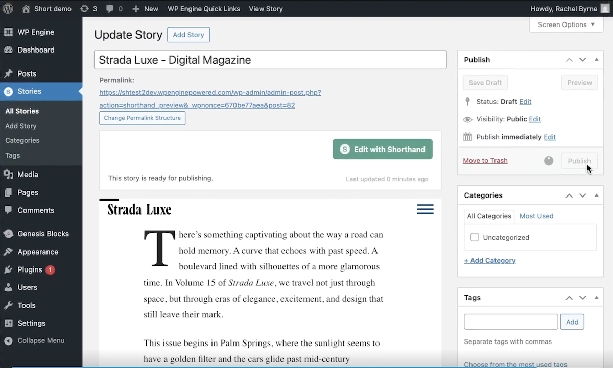Viewport: 613px width, 368px height.
Task: Collapse the Tags panel
Action: point(596,297)
